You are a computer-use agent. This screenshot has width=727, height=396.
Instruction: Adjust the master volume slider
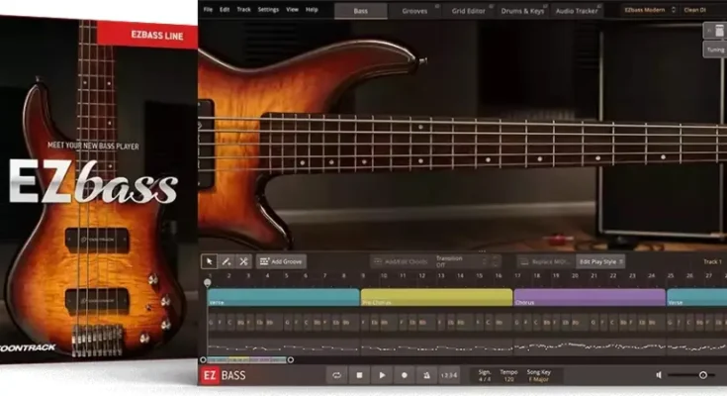pyautogui.click(x=702, y=375)
